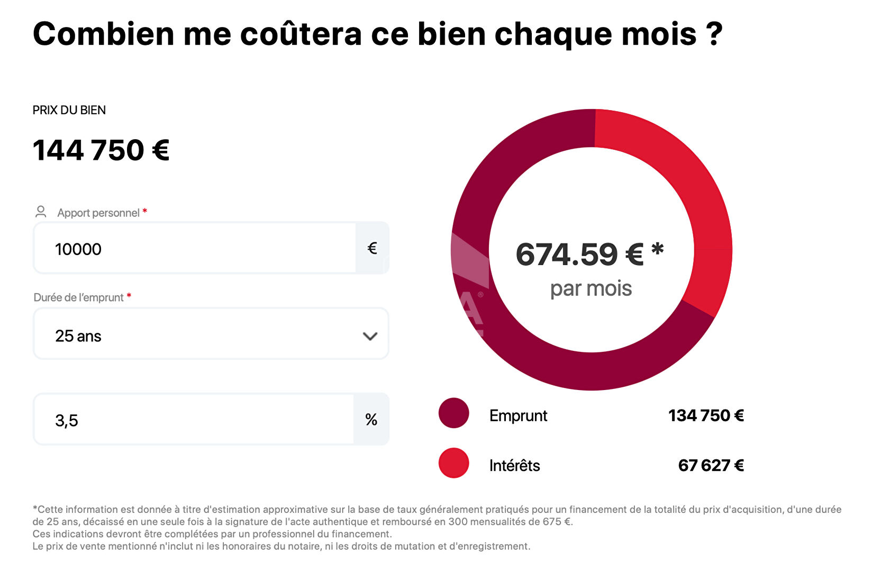Open the "25 ans" loan duration dropdown
Viewport: 872px width, 571px height.
click(211, 334)
